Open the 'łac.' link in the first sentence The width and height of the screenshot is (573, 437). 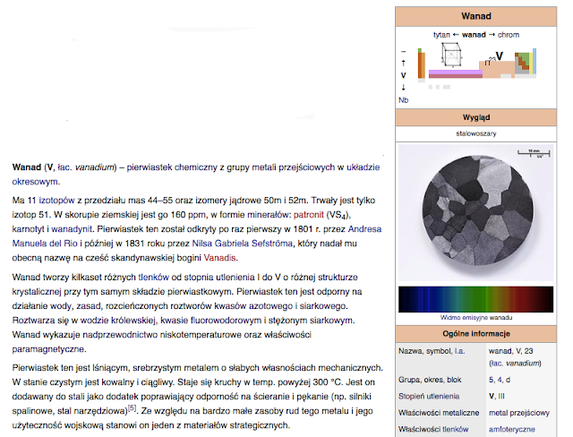click(64, 167)
